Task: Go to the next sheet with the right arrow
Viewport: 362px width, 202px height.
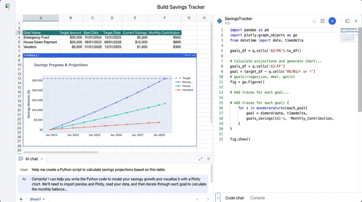Action: 208,199
